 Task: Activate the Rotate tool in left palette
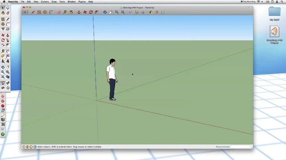point(3,40)
